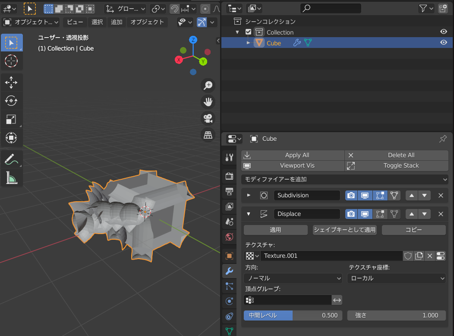Select the Transform tool

pyautogui.click(x=11, y=138)
